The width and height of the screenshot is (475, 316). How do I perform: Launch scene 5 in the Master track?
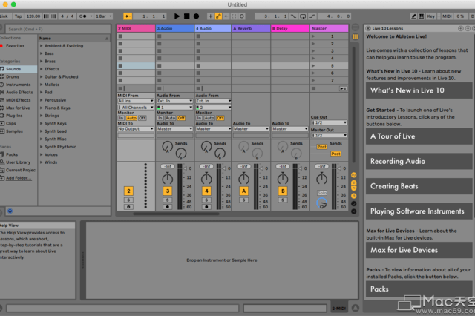(313, 66)
